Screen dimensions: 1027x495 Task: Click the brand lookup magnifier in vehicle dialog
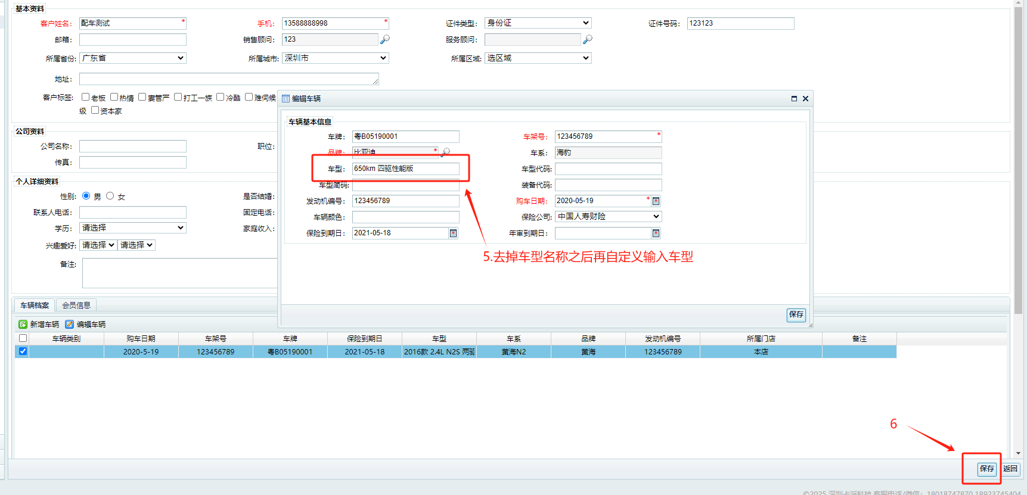tap(446, 152)
